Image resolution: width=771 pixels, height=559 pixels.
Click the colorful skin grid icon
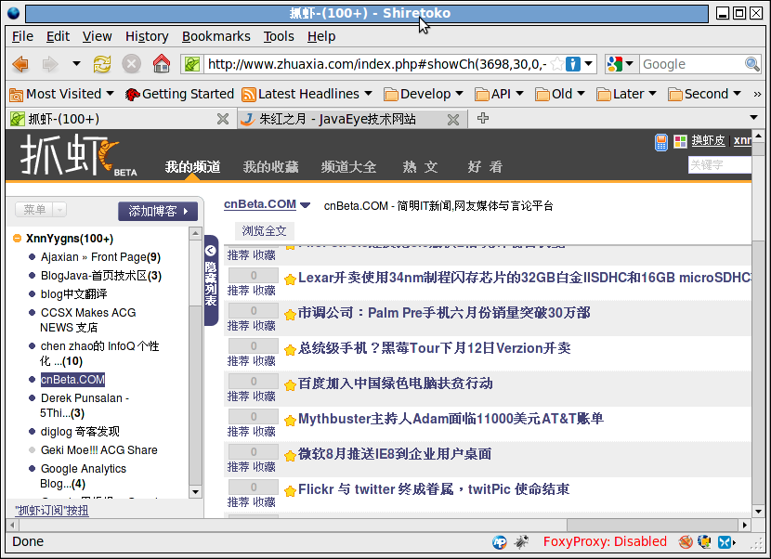point(681,141)
